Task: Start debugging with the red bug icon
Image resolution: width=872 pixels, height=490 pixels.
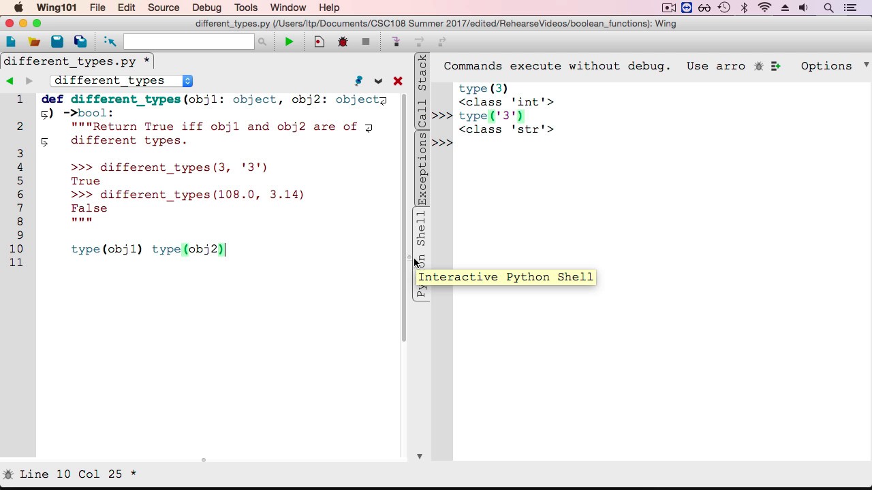Action: pyautogui.click(x=343, y=42)
